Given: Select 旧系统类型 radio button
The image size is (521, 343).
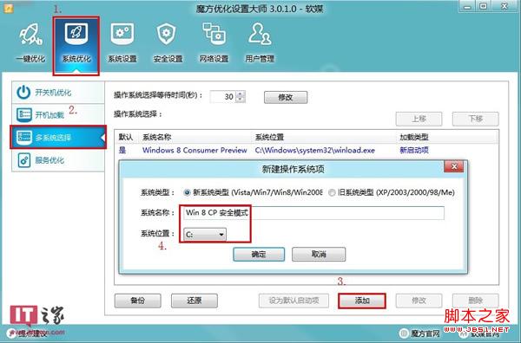Looking at the screenshot, I should click(x=332, y=192).
